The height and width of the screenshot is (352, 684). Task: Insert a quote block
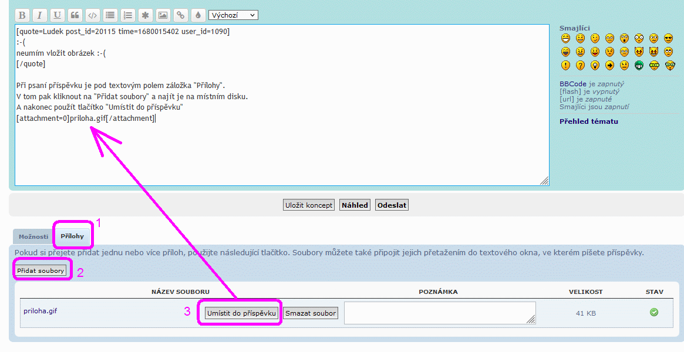pyautogui.click(x=75, y=15)
